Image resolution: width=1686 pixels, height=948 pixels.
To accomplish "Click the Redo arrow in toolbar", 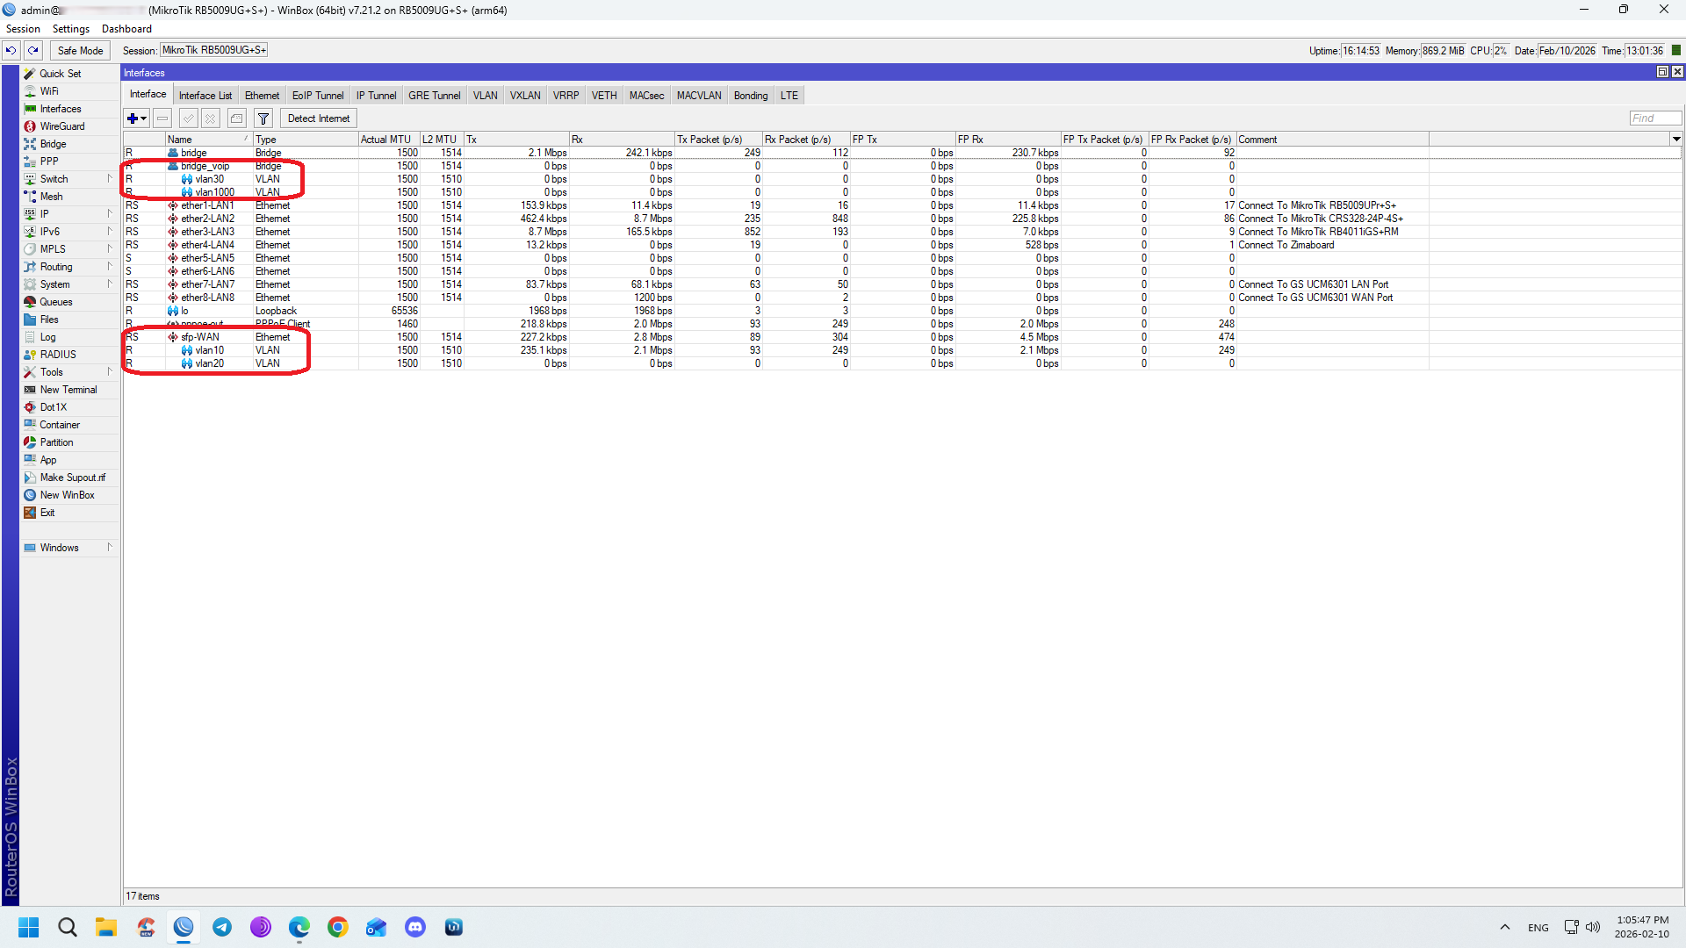I will (x=33, y=51).
